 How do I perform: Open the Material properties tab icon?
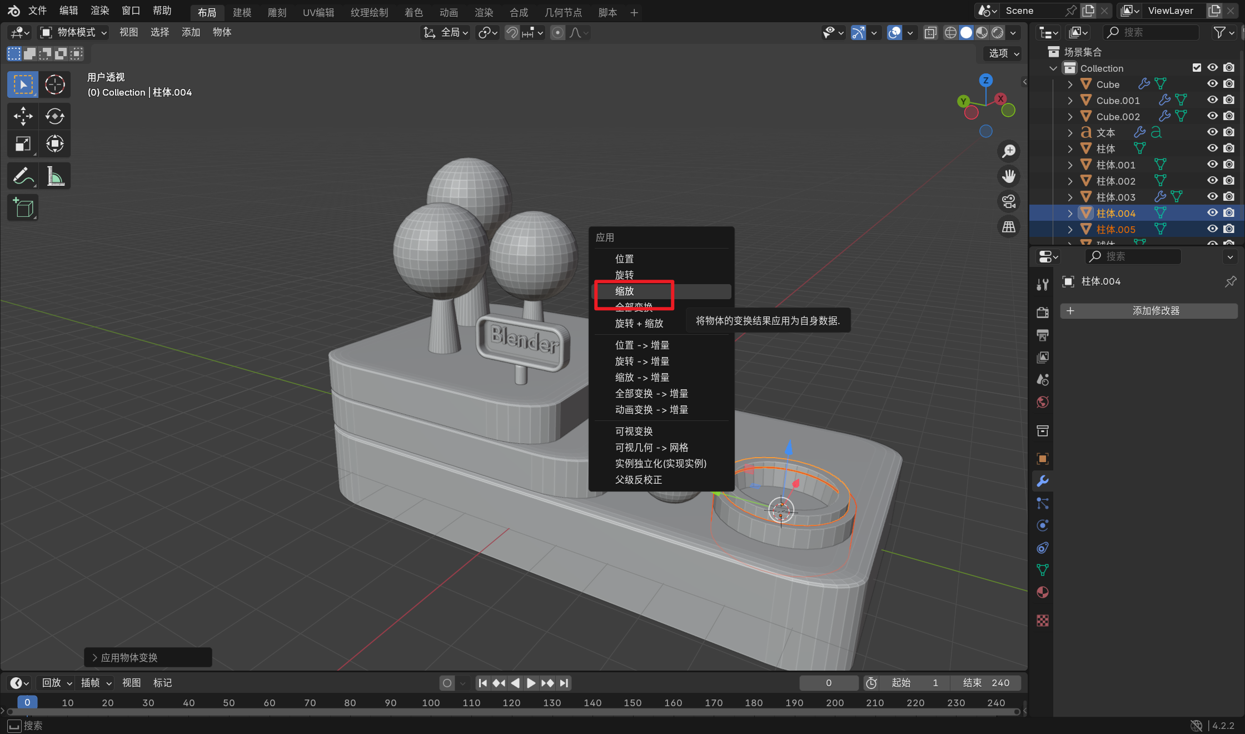pos(1043,592)
